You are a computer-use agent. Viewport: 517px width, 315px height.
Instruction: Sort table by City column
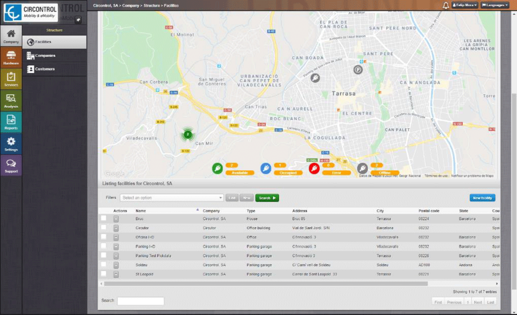tap(380, 211)
